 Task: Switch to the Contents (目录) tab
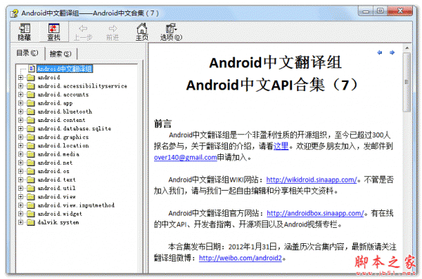tap(27, 53)
